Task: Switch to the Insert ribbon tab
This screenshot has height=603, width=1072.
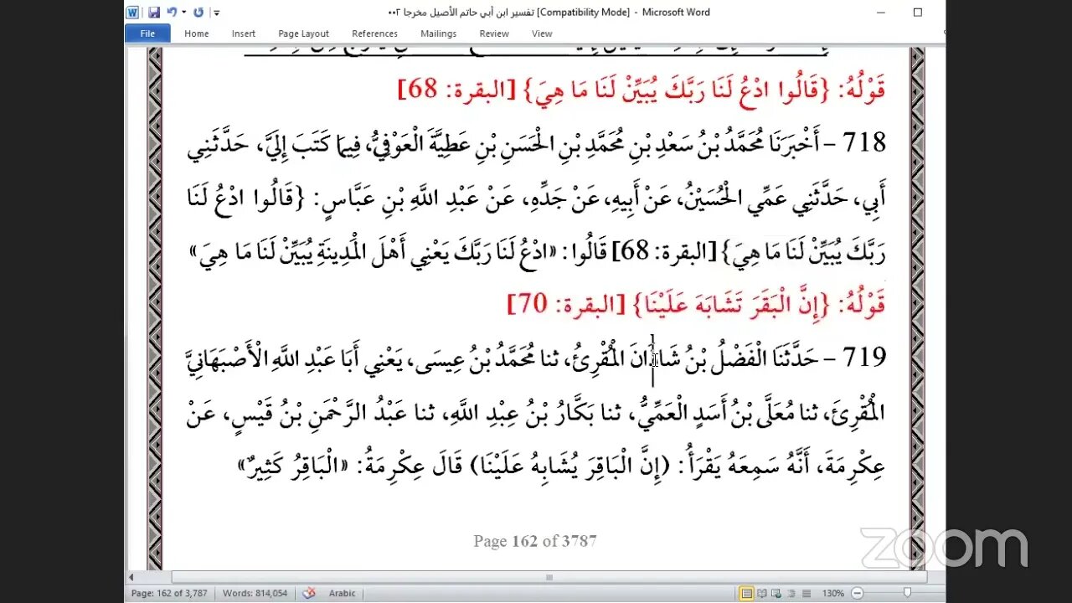Action: click(x=244, y=33)
